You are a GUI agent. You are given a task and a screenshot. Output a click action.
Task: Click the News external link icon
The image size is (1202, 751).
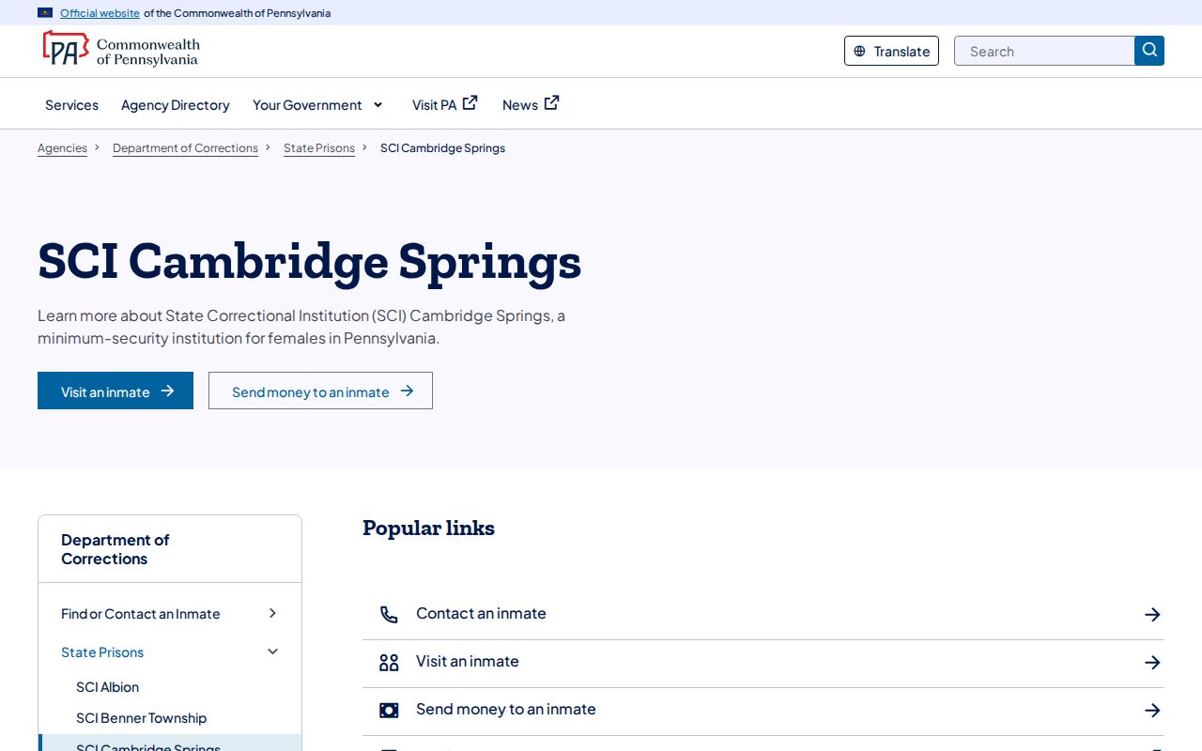551,103
